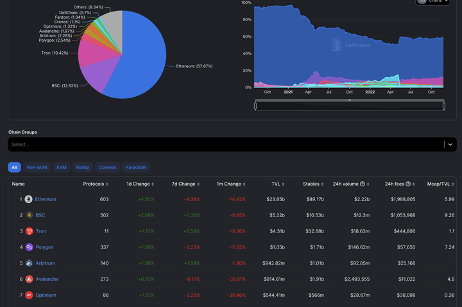Open the Chain Groups select dropdown
462x307 pixels.
click(232, 145)
